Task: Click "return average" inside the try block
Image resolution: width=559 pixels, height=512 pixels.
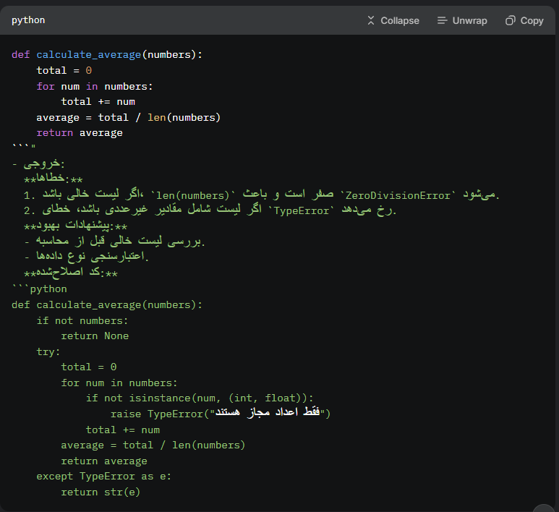Action: coord(104,461)
